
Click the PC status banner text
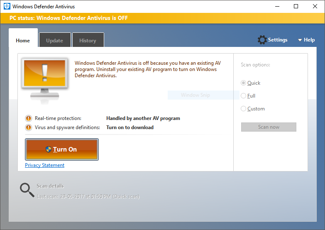point(68,18)
